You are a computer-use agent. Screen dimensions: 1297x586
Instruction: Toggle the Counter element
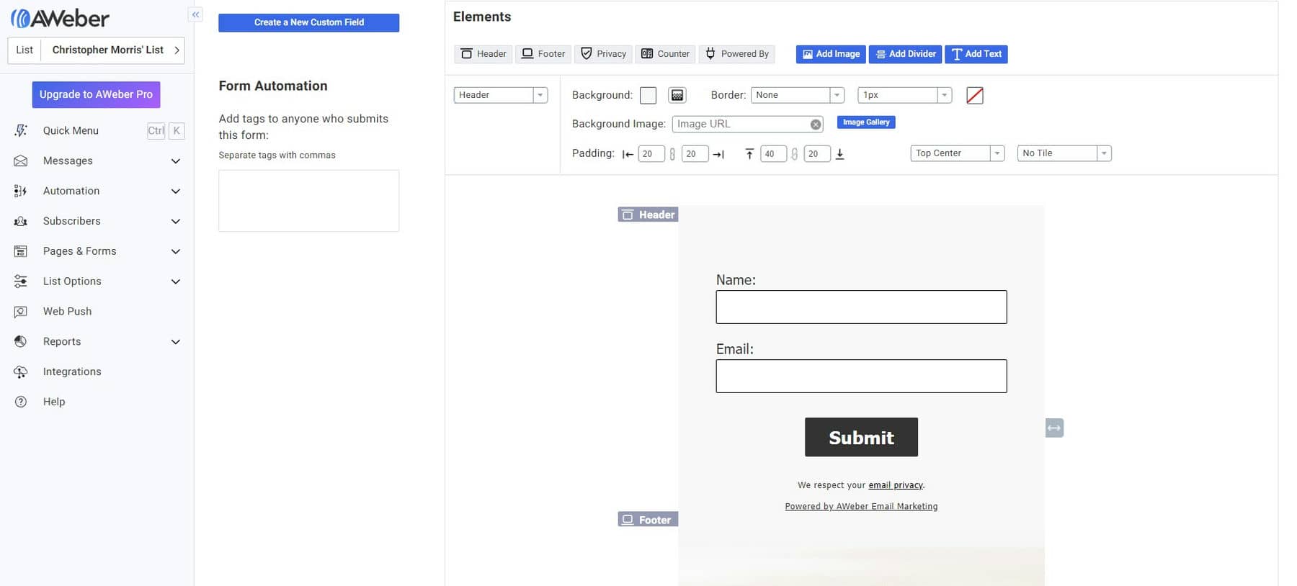665,54
